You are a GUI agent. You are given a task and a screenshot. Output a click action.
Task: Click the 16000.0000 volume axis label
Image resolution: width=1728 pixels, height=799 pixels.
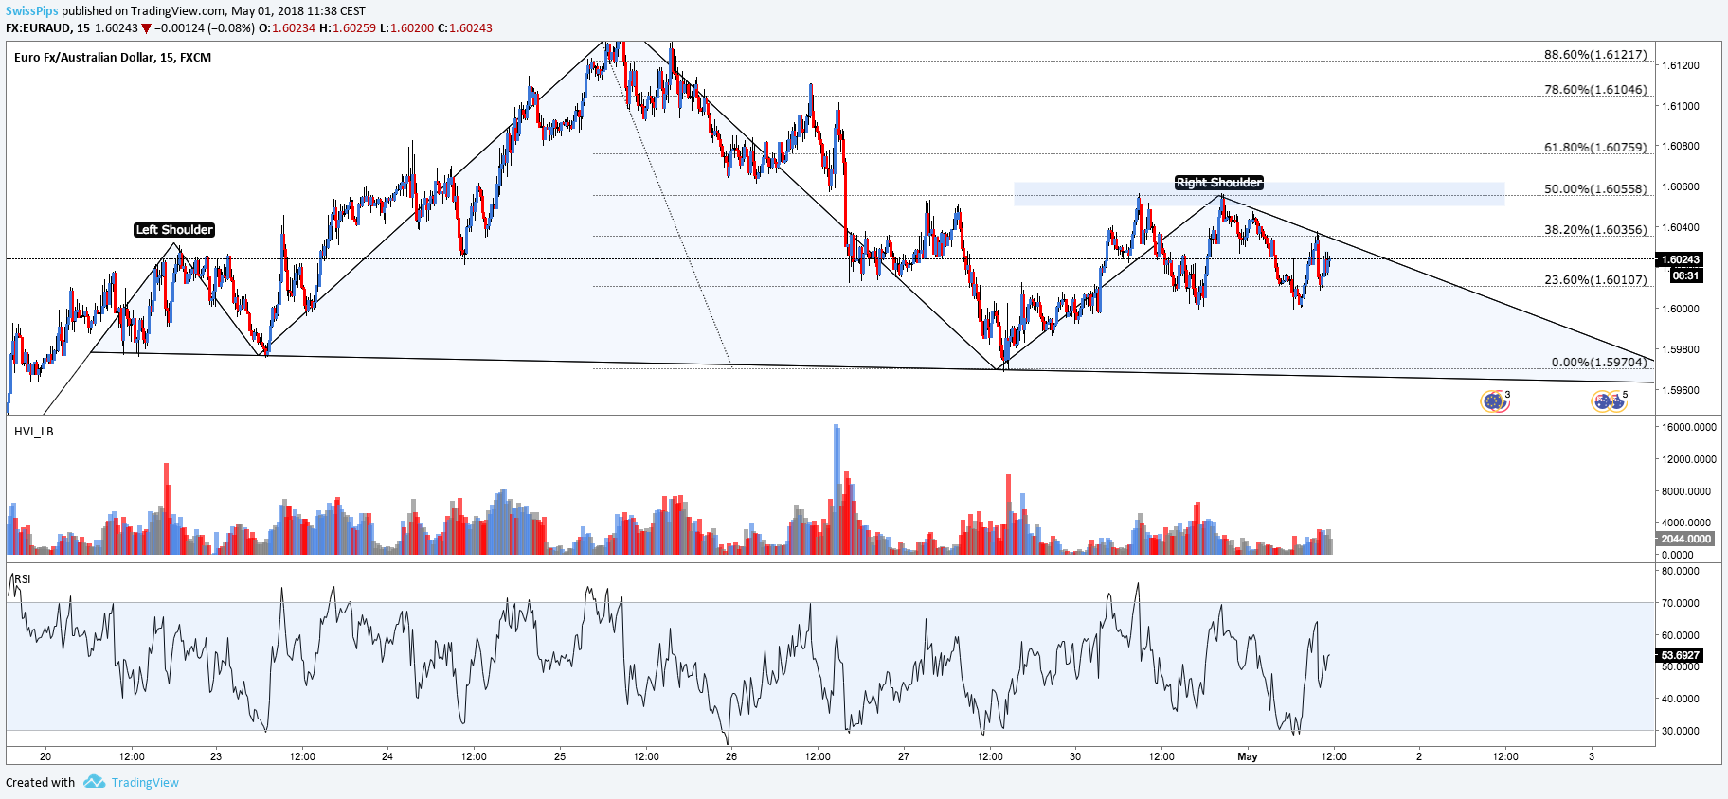click(1689, 427)
